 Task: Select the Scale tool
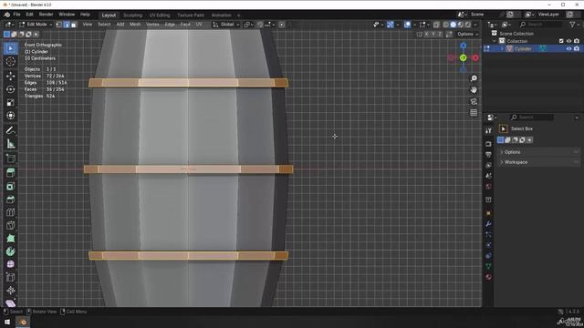coord(10,103)
